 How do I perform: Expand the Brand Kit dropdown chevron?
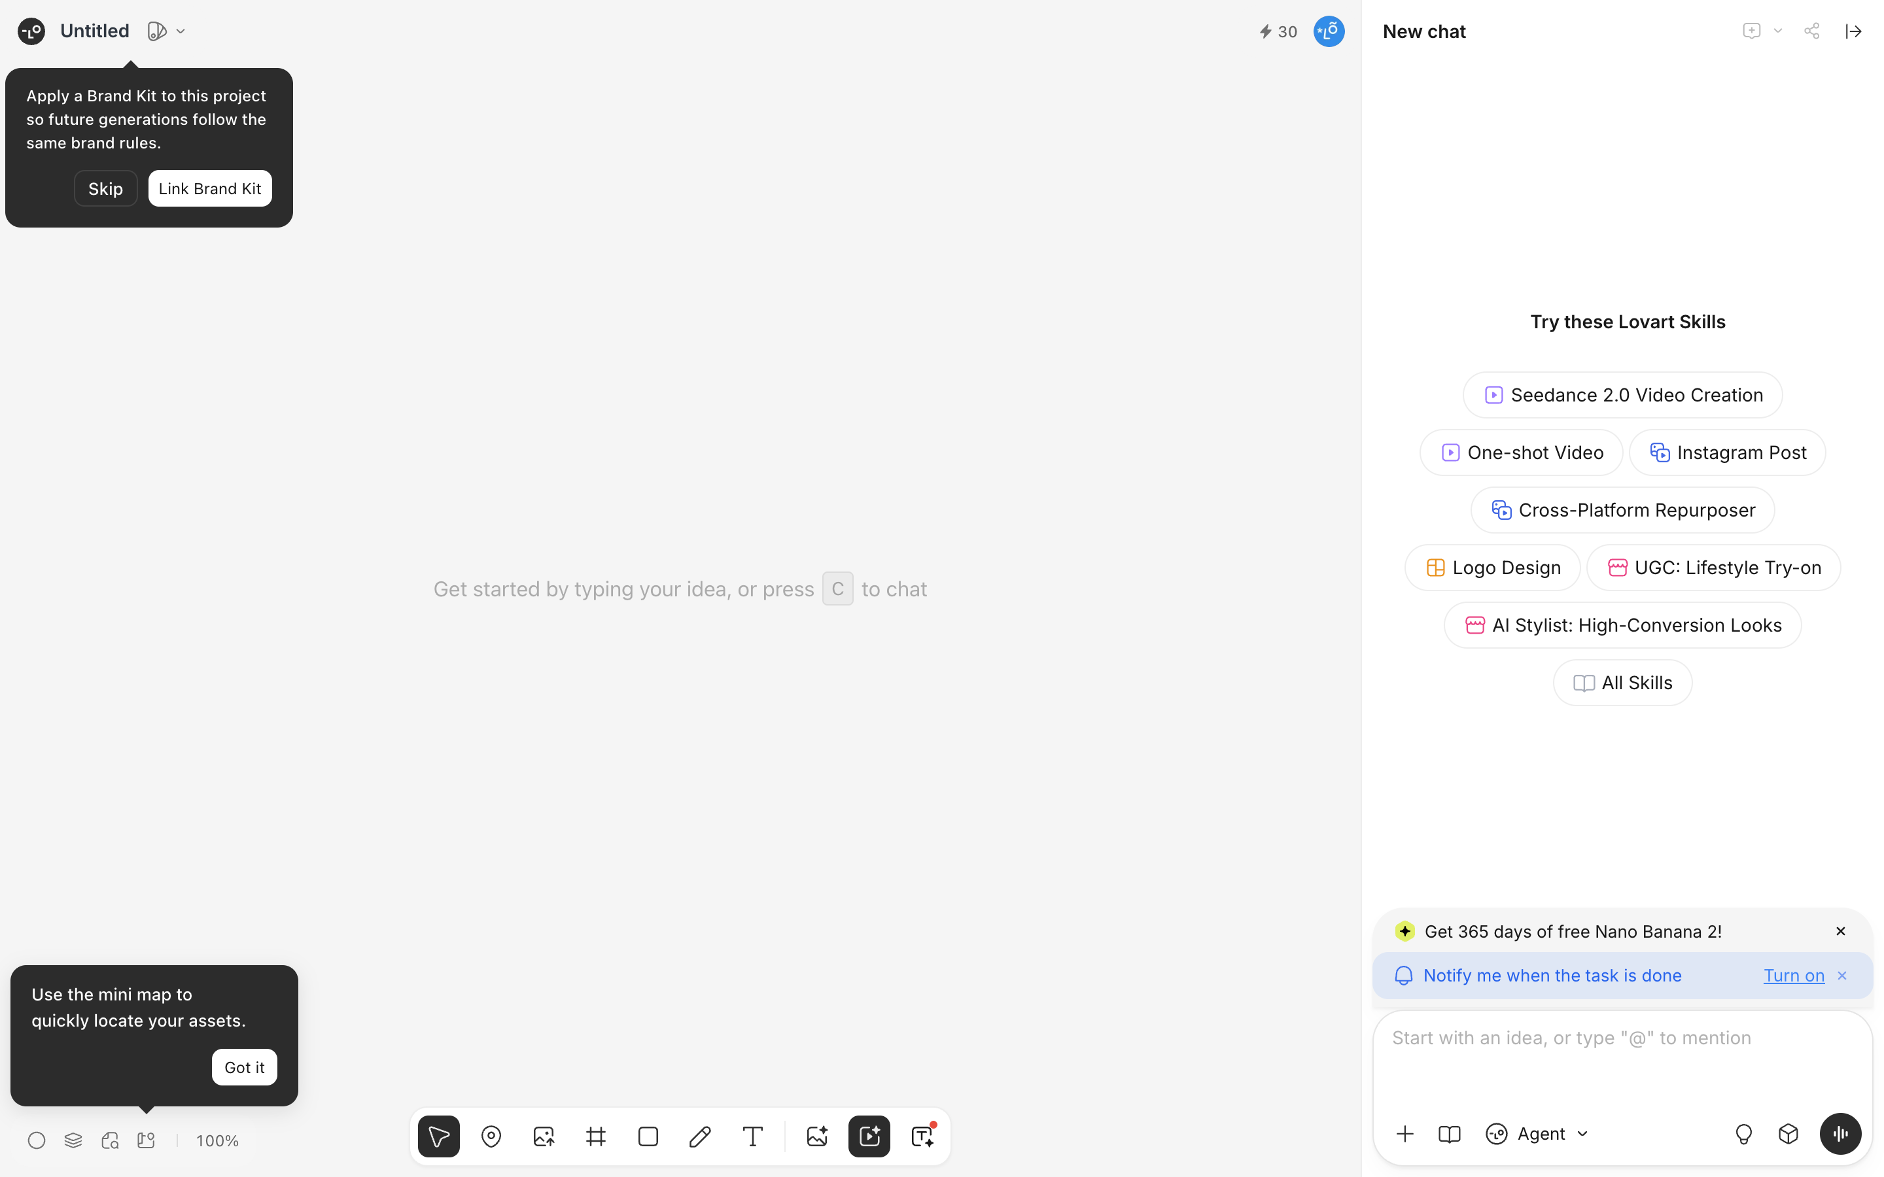[x=181, y=31]
